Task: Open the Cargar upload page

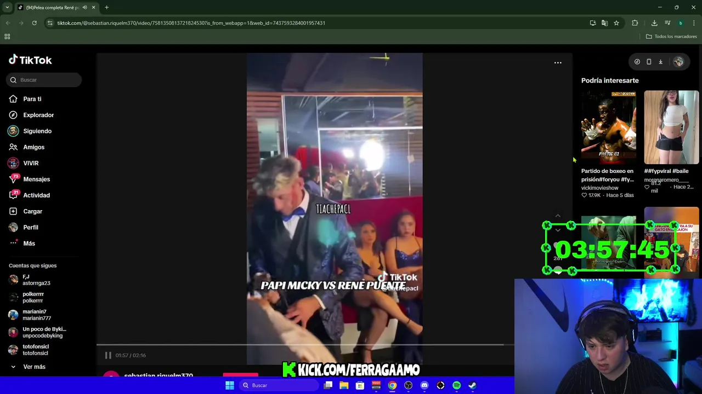Action: point(32,211)
